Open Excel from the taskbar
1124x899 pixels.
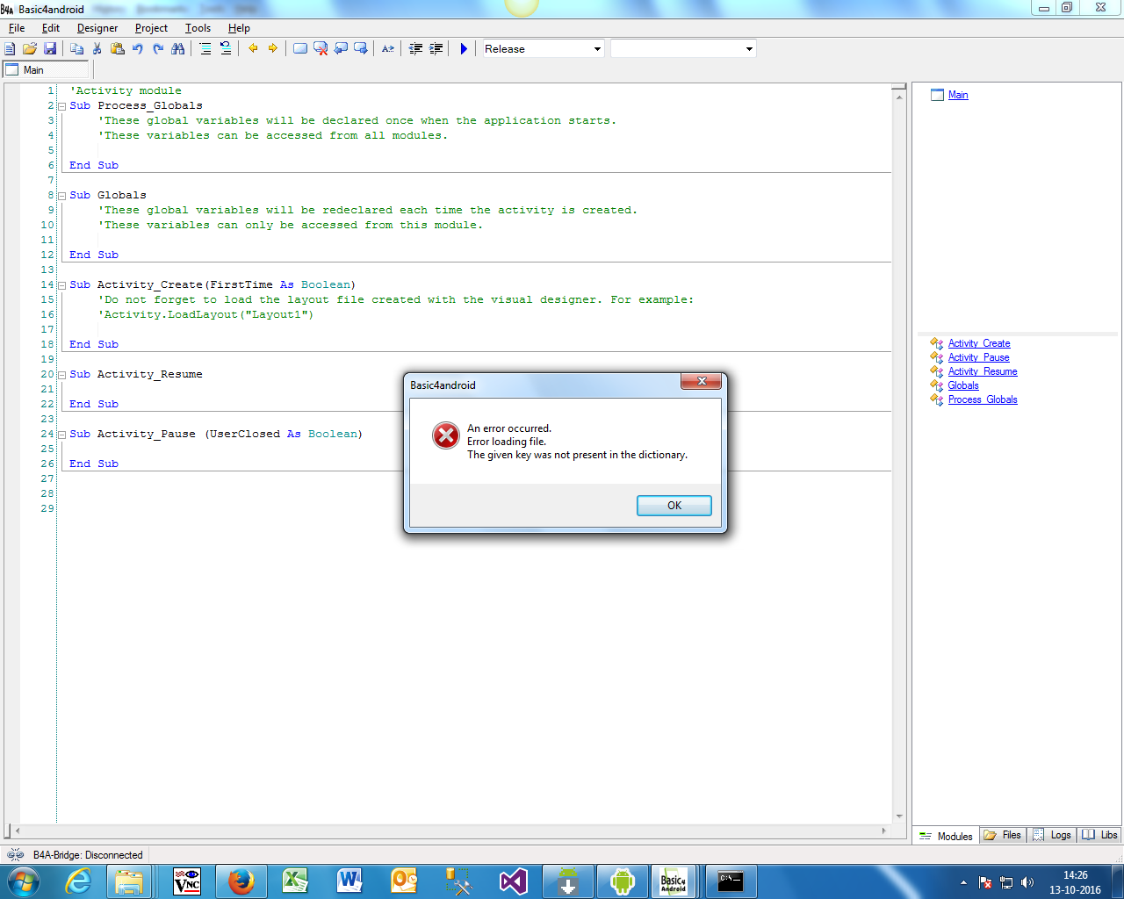[296, 881]
